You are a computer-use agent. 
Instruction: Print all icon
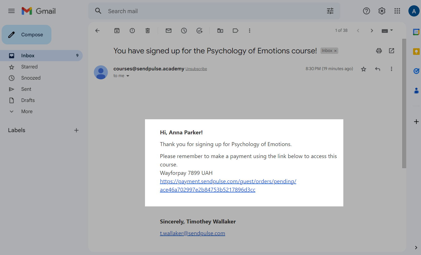pos(379,51)
